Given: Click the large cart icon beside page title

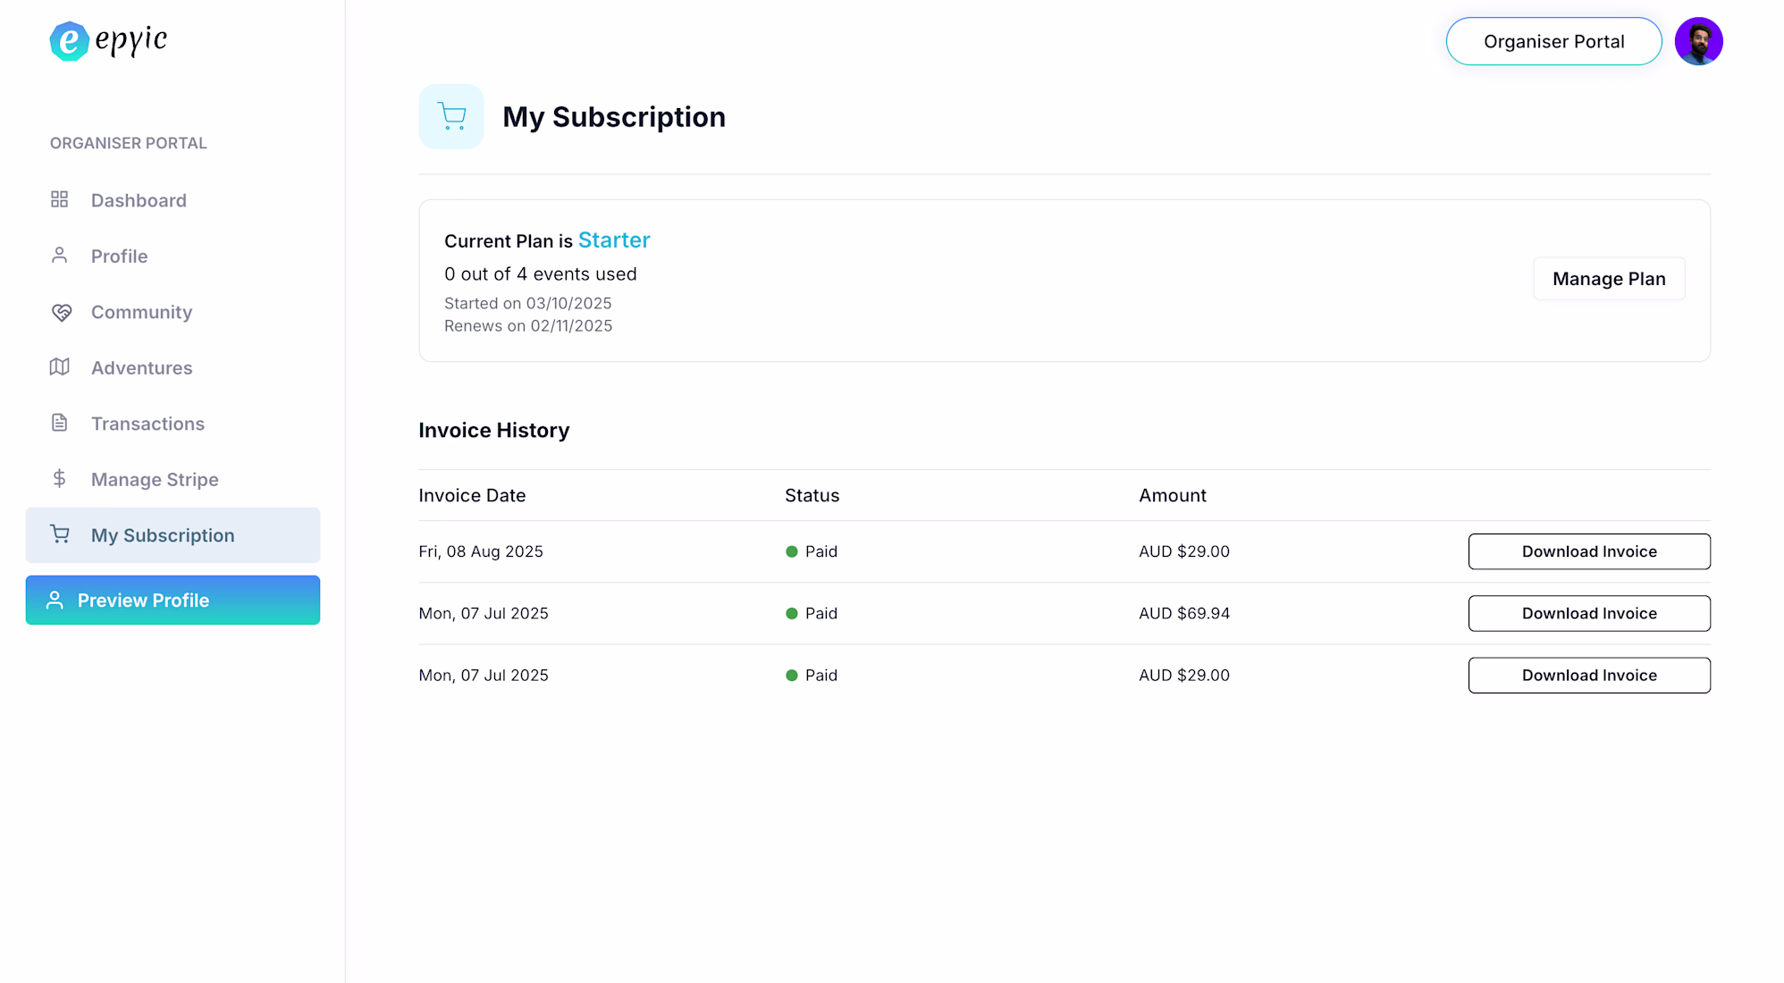Looking at the screenshot, I should (451, 116).
